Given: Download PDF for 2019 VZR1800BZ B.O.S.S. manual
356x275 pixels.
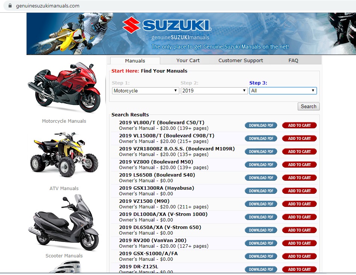Looking at the screenshot, I should 261,152.
